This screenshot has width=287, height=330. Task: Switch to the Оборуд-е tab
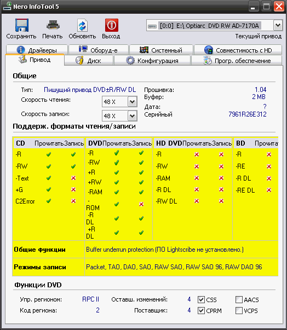[99, 50]
